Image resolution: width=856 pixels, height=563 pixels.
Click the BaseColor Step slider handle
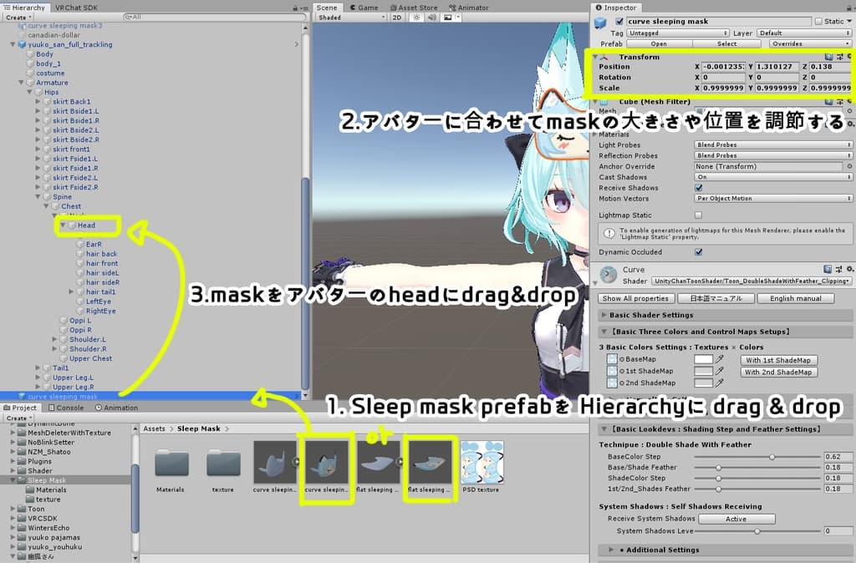pos(772,457)
